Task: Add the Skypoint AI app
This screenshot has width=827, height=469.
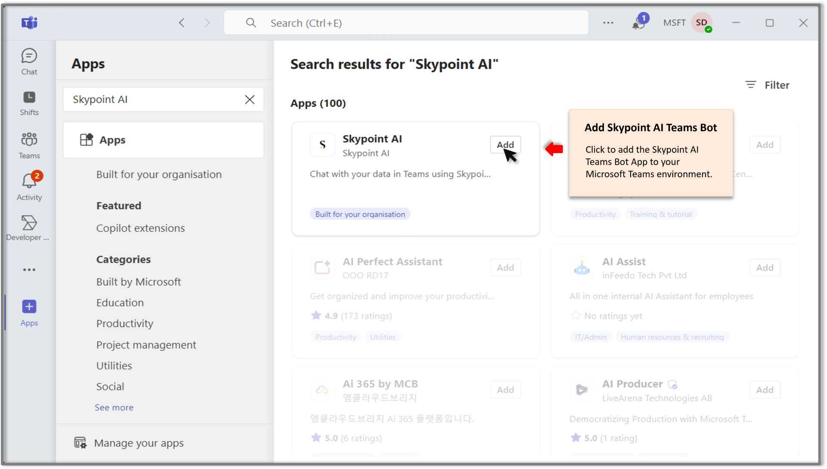Action: pyautogui.click(x=505, y=145)
